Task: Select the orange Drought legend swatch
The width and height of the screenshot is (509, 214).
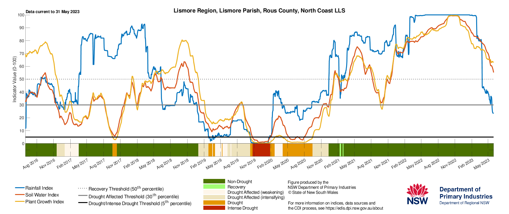Action: click(214, 202)
